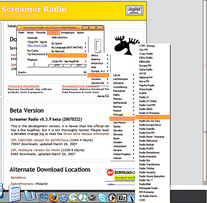Launch Internet Explorer from the dock

coord(43,197)
